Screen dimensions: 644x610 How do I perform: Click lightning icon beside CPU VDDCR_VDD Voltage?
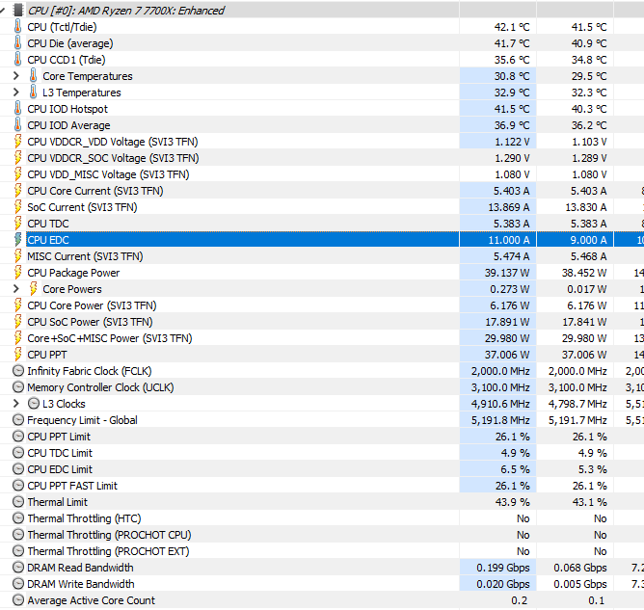pos(17,142)
